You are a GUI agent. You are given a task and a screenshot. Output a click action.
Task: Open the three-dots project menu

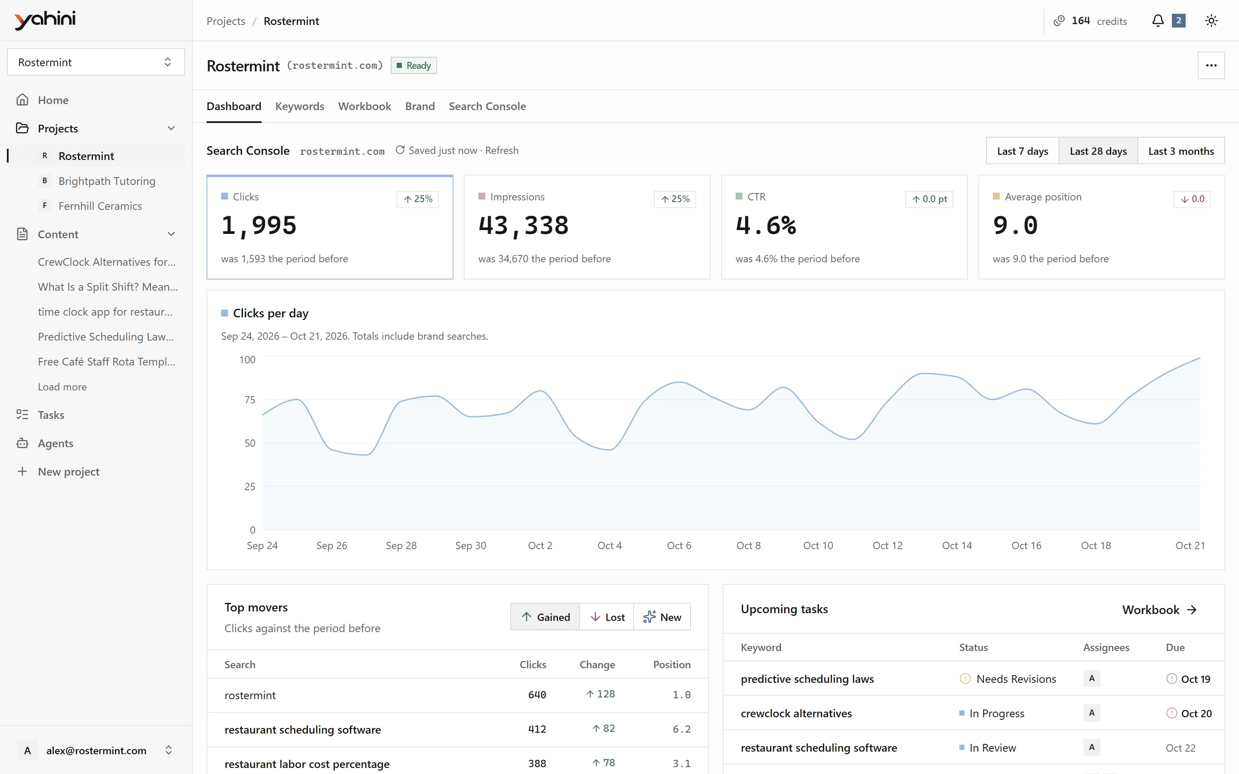[1211, 65]
